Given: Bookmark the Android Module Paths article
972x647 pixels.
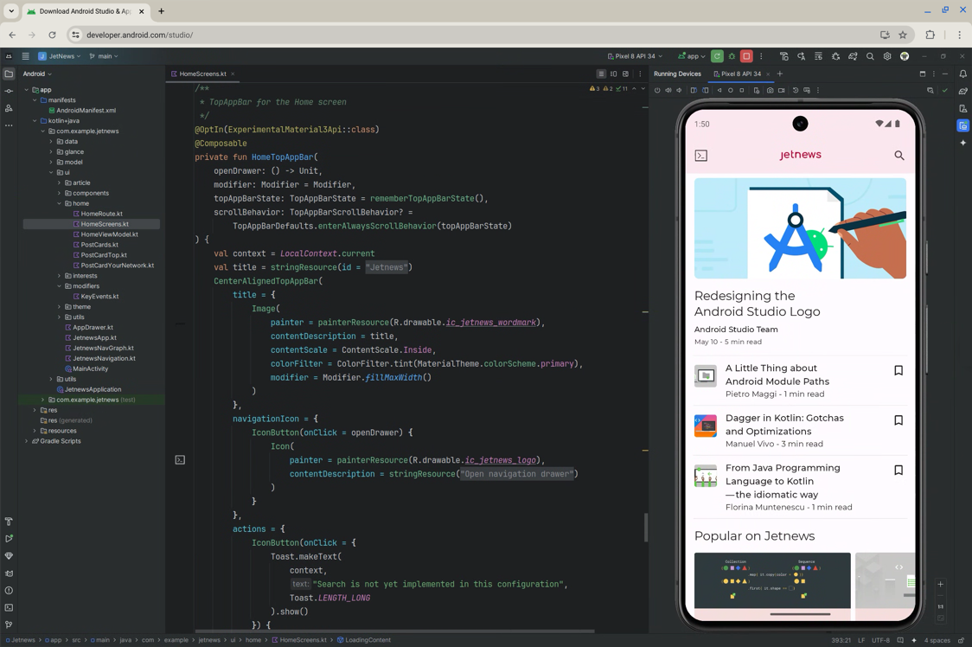Looking at the screenshot, I should 898,370.
